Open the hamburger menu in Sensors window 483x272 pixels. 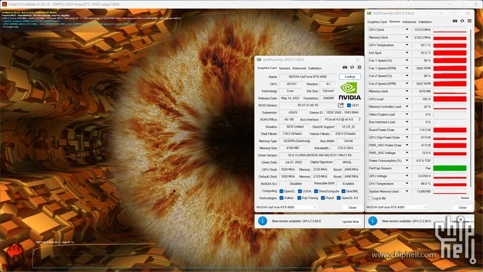pos(469,21)
